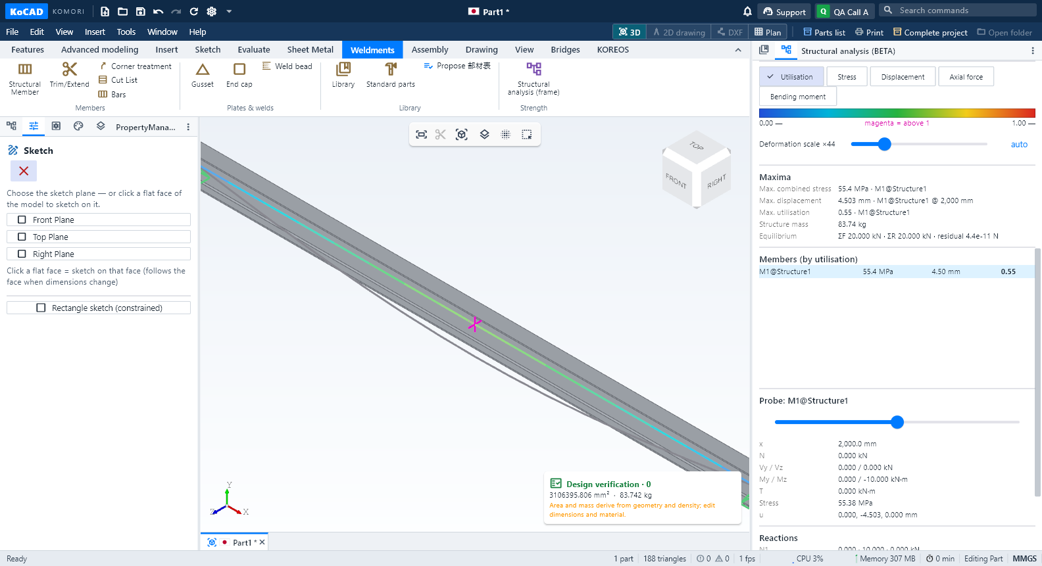Toggle the Utilisation result view
Viewport: 1042px width, 566px height.
click(x=791, y=77)
